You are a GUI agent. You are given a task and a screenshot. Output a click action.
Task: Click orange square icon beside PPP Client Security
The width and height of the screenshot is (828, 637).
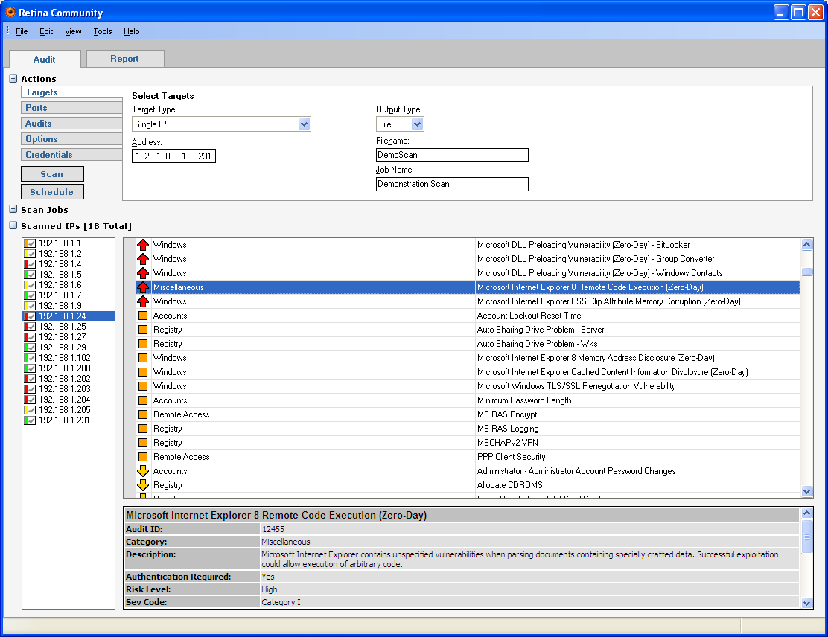142,457
